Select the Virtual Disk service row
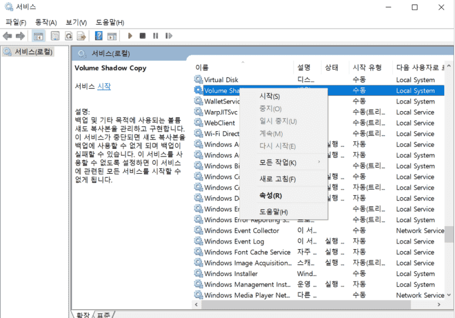The image size is (455, 318). pos(318,80)
